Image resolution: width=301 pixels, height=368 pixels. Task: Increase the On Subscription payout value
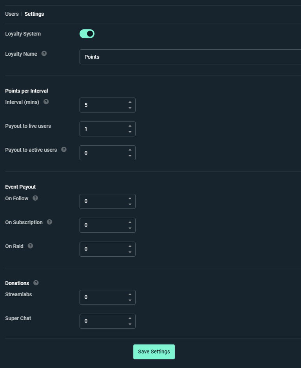130,223
